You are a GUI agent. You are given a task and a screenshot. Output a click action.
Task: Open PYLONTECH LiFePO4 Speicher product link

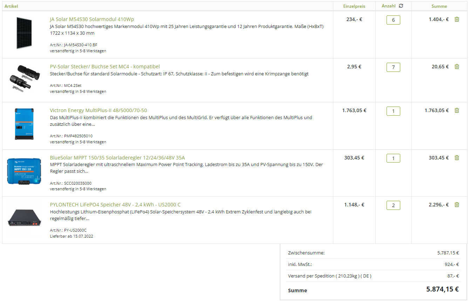pos(115,205)
